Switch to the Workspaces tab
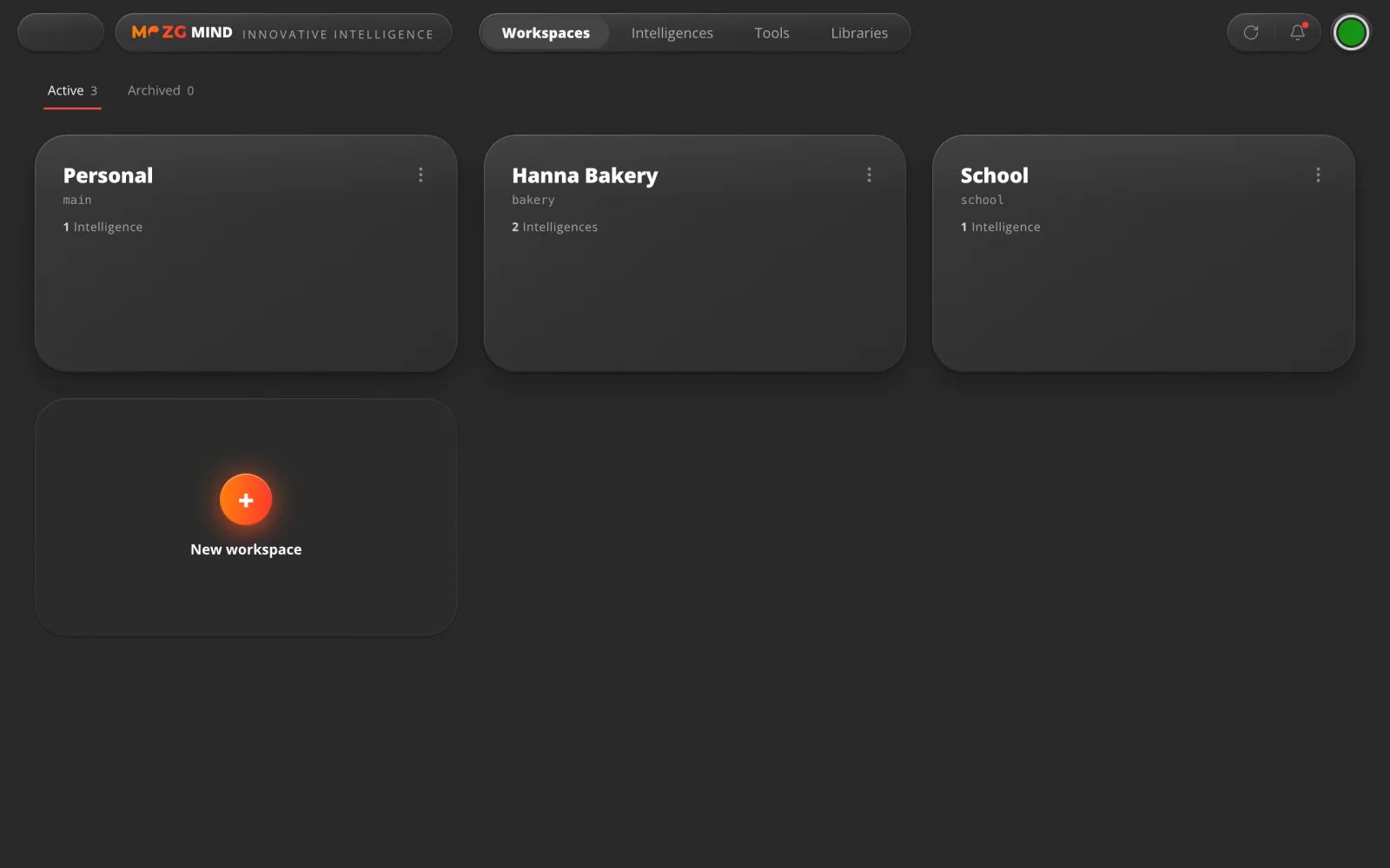 pyautogui.click(x=546, y=33)
